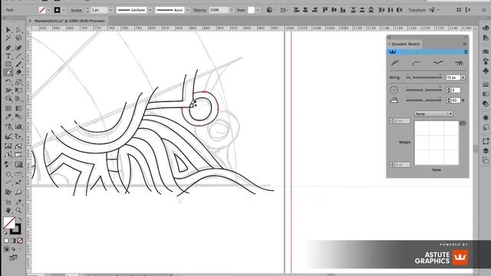Expand the Opacity options arrow
The height and width of the screenshot is (276, 491).
tap(232, 10)
